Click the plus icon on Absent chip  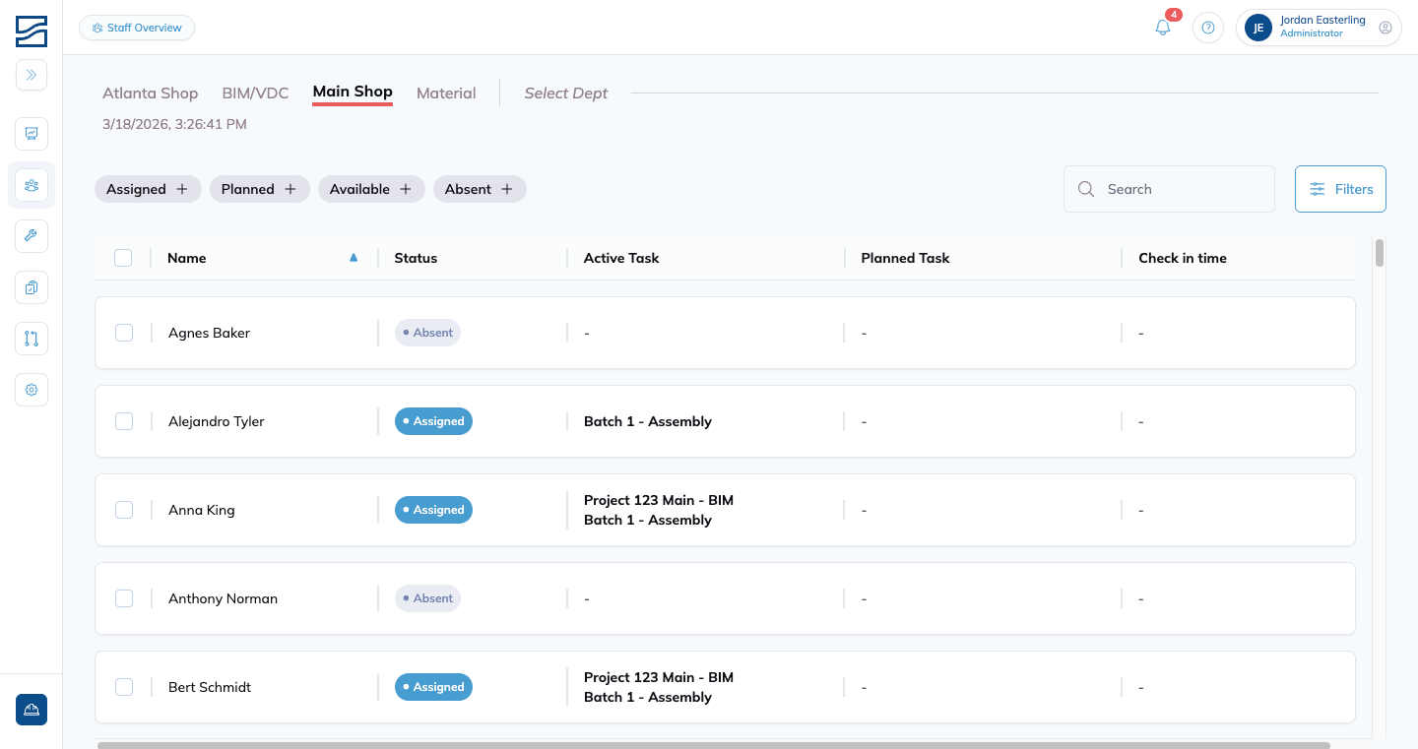507,189
